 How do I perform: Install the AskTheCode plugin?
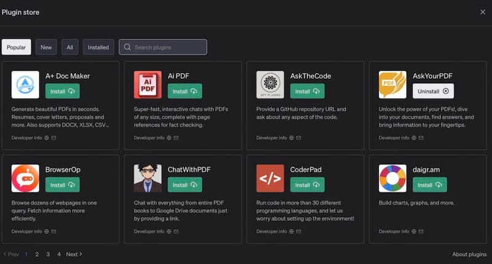(x=307, y=91)
